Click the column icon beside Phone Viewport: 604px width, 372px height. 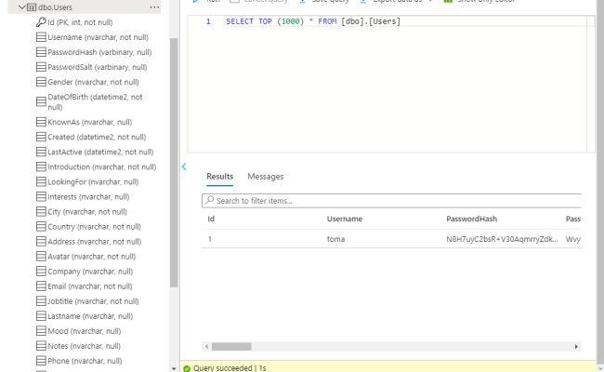(x=41, y=361)
